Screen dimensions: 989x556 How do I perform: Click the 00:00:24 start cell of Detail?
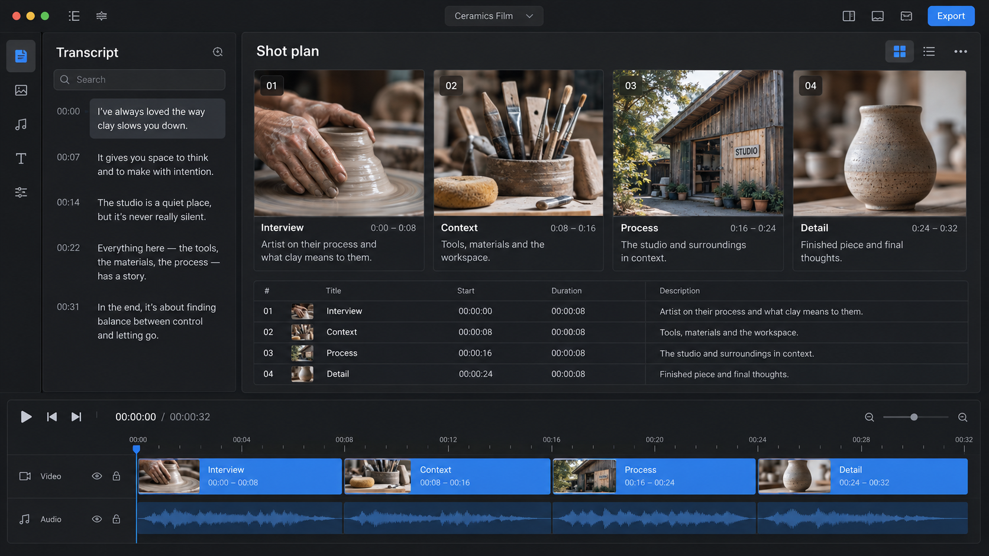(x=475, y=374)
